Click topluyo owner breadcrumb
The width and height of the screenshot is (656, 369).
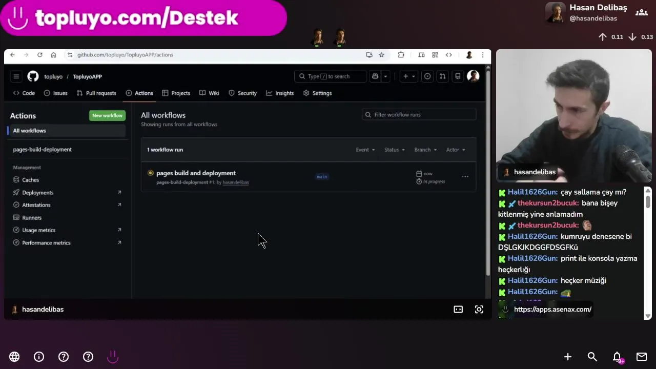[x=53, y=76]
